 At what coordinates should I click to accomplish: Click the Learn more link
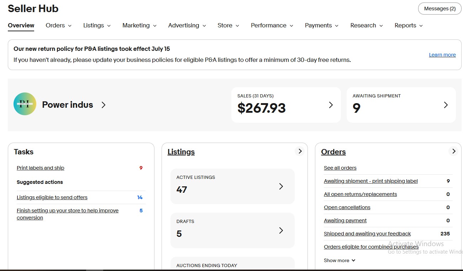point(442,55)
